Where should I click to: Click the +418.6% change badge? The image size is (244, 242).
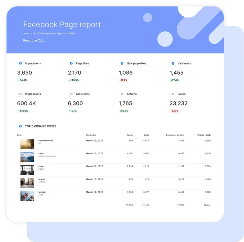[x=23, y=111]
